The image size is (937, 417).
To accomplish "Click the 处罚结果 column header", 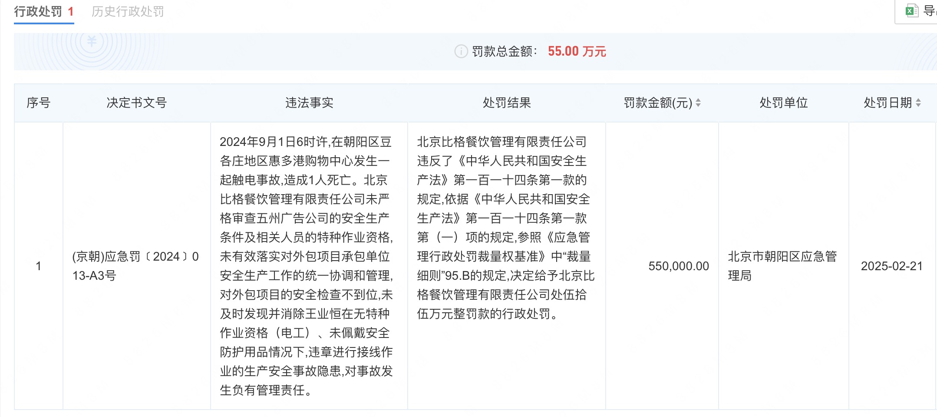I will [507, 103].
